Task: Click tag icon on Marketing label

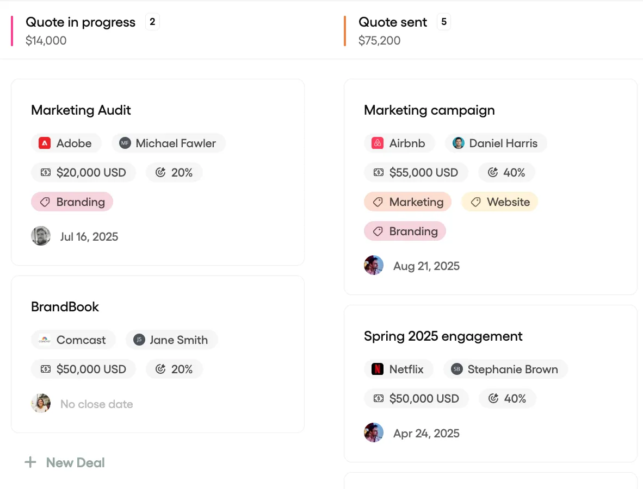Action: click(378, 202)
